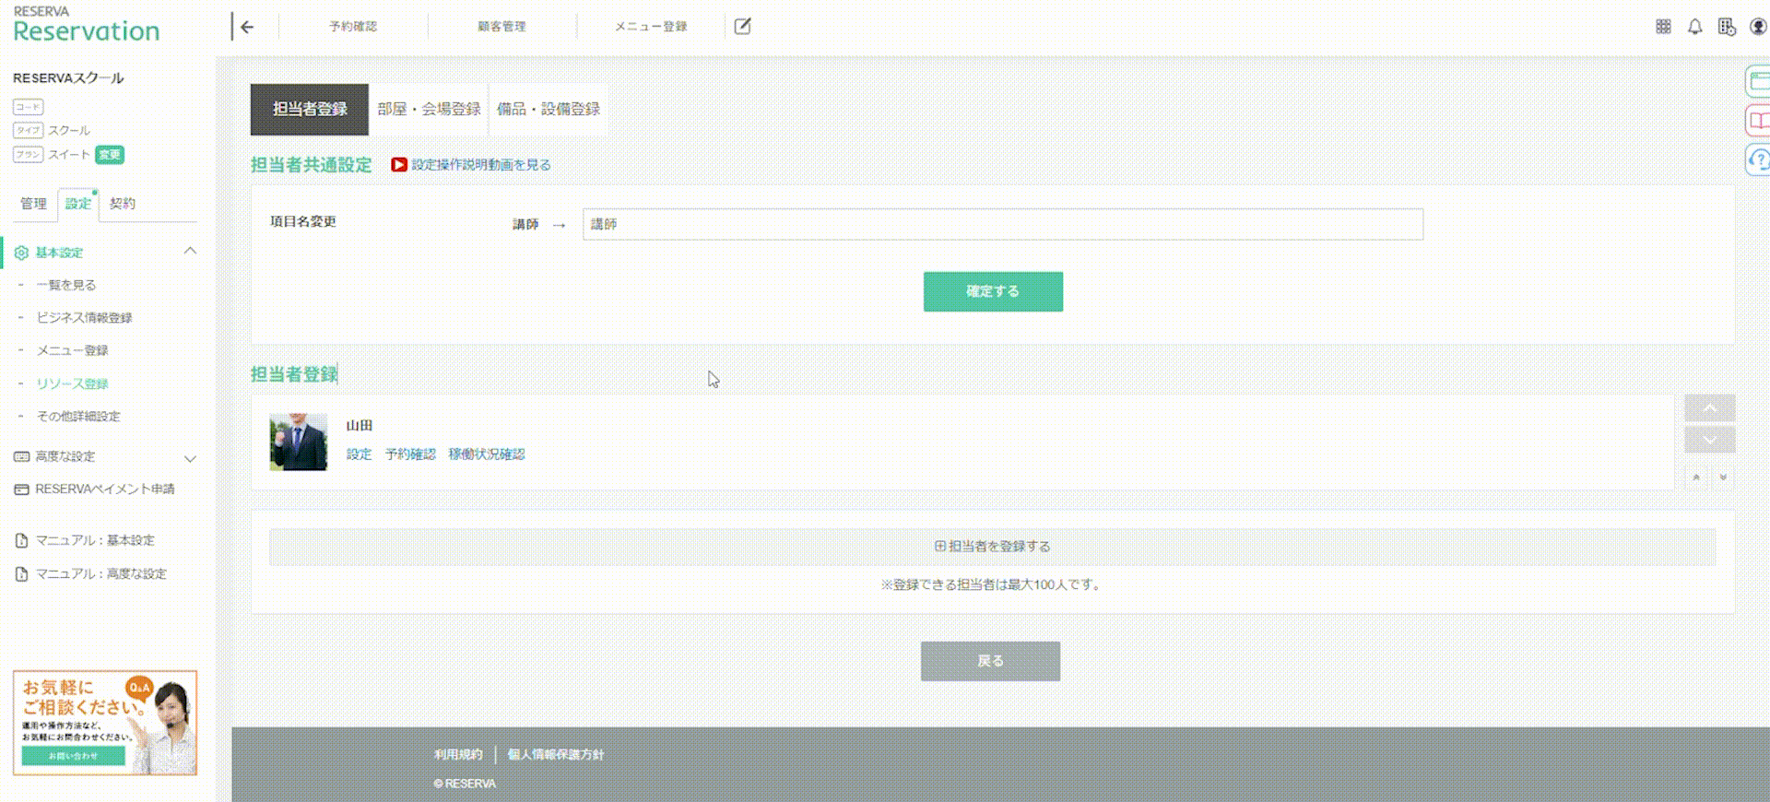Open the manual book icon on right edge
The width and height of the screenshot is (1770, 802).
[x=1758, y=121]
